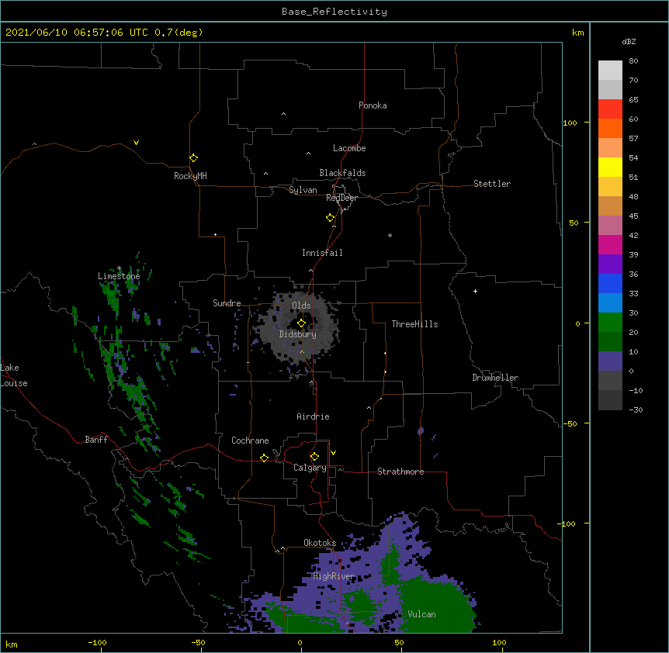Click the Calgary city label
The height and width of the screenshot is (653, 669).
pos(310,468)
